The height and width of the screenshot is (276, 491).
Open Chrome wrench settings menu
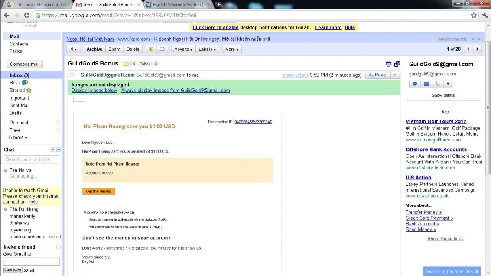[485, 15]
